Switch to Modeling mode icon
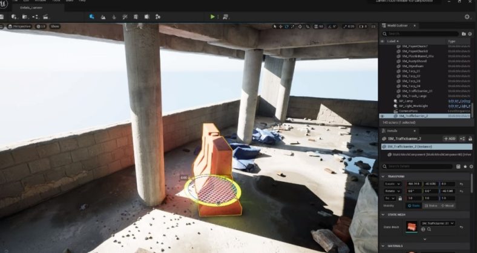This screenshot has width=477, height=253. point(136,17)
